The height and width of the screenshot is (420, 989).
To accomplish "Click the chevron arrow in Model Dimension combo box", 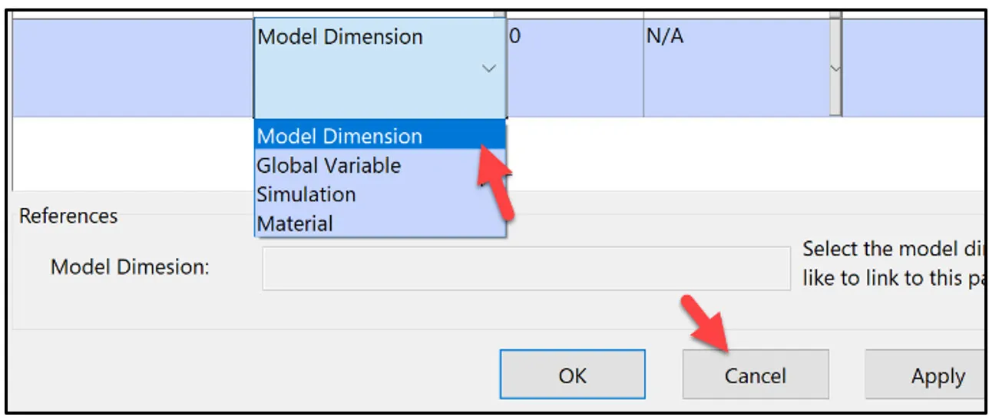I will coord(488,69).
